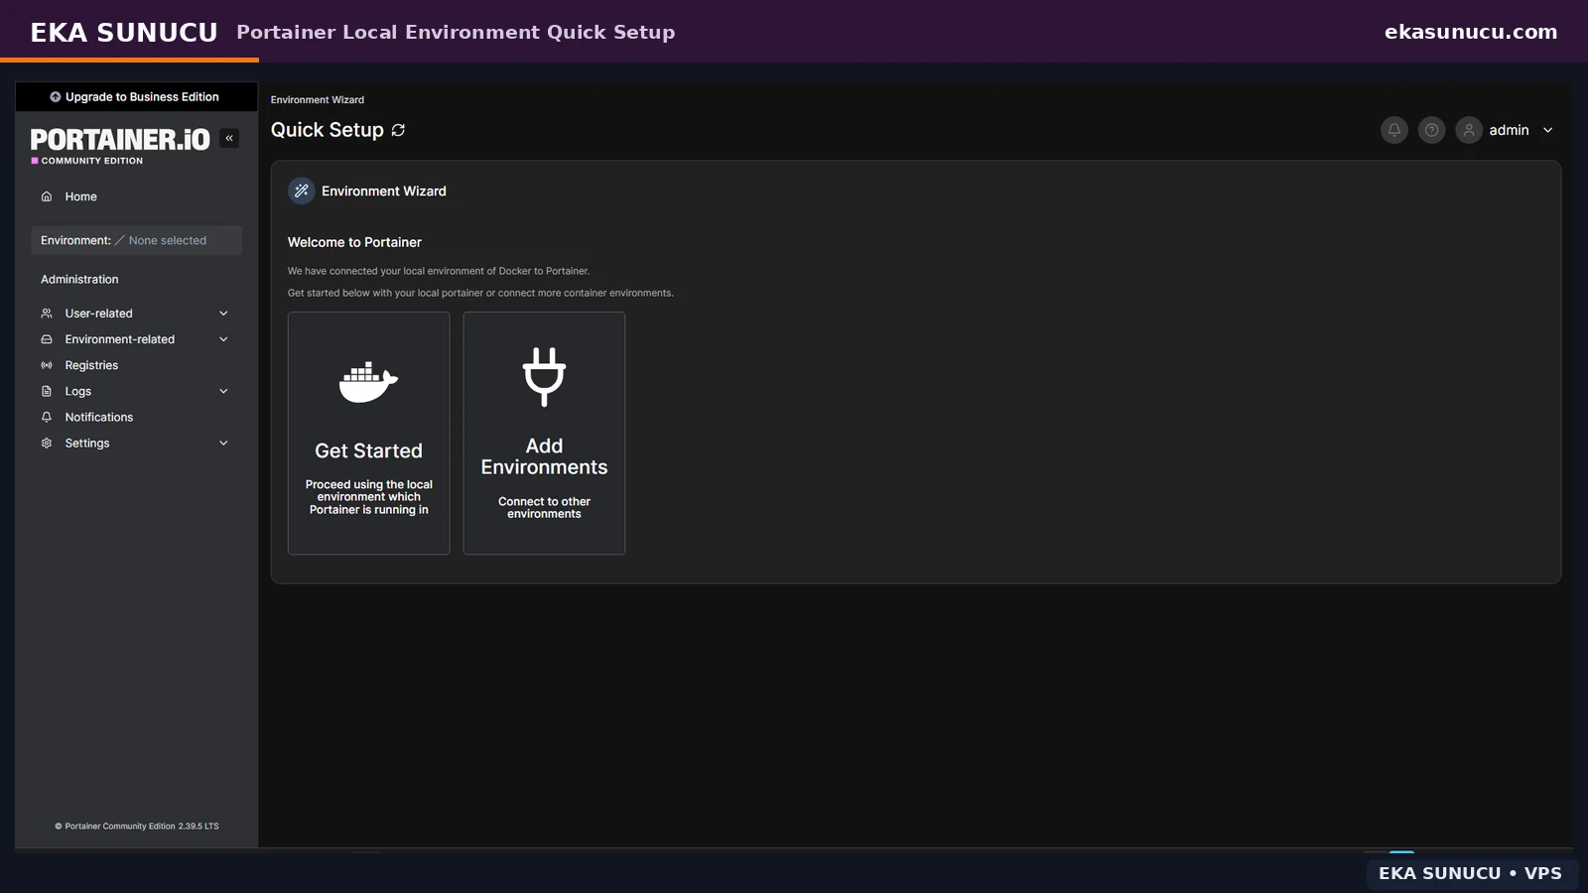Image resolution: width=1588 pixels, height=893 pixels.
Task: Click the Registries broadcast icon
Action: (47, 365)
